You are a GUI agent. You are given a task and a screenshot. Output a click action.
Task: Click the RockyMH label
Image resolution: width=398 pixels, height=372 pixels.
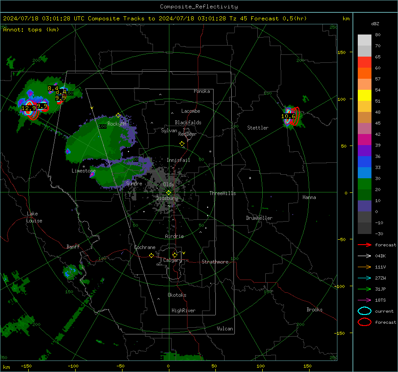pos(117,124)
